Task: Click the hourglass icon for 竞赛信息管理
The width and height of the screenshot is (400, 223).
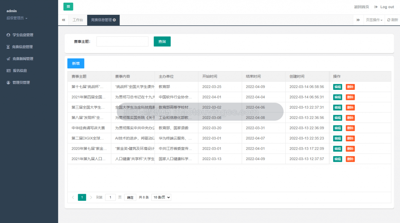Action: coord(8,47)
